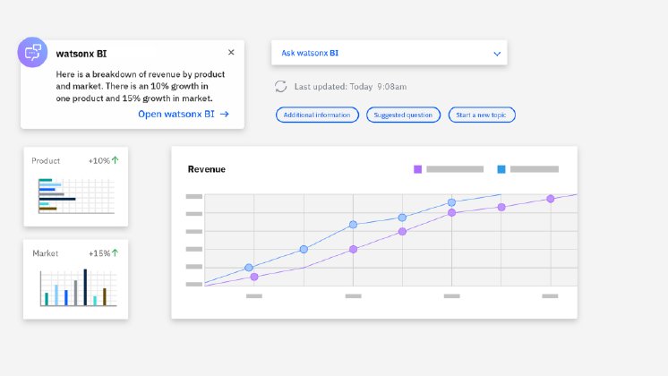Open the Product bar chart card
This screenshot has height=376, width=668.
click(x=76, y=186)
